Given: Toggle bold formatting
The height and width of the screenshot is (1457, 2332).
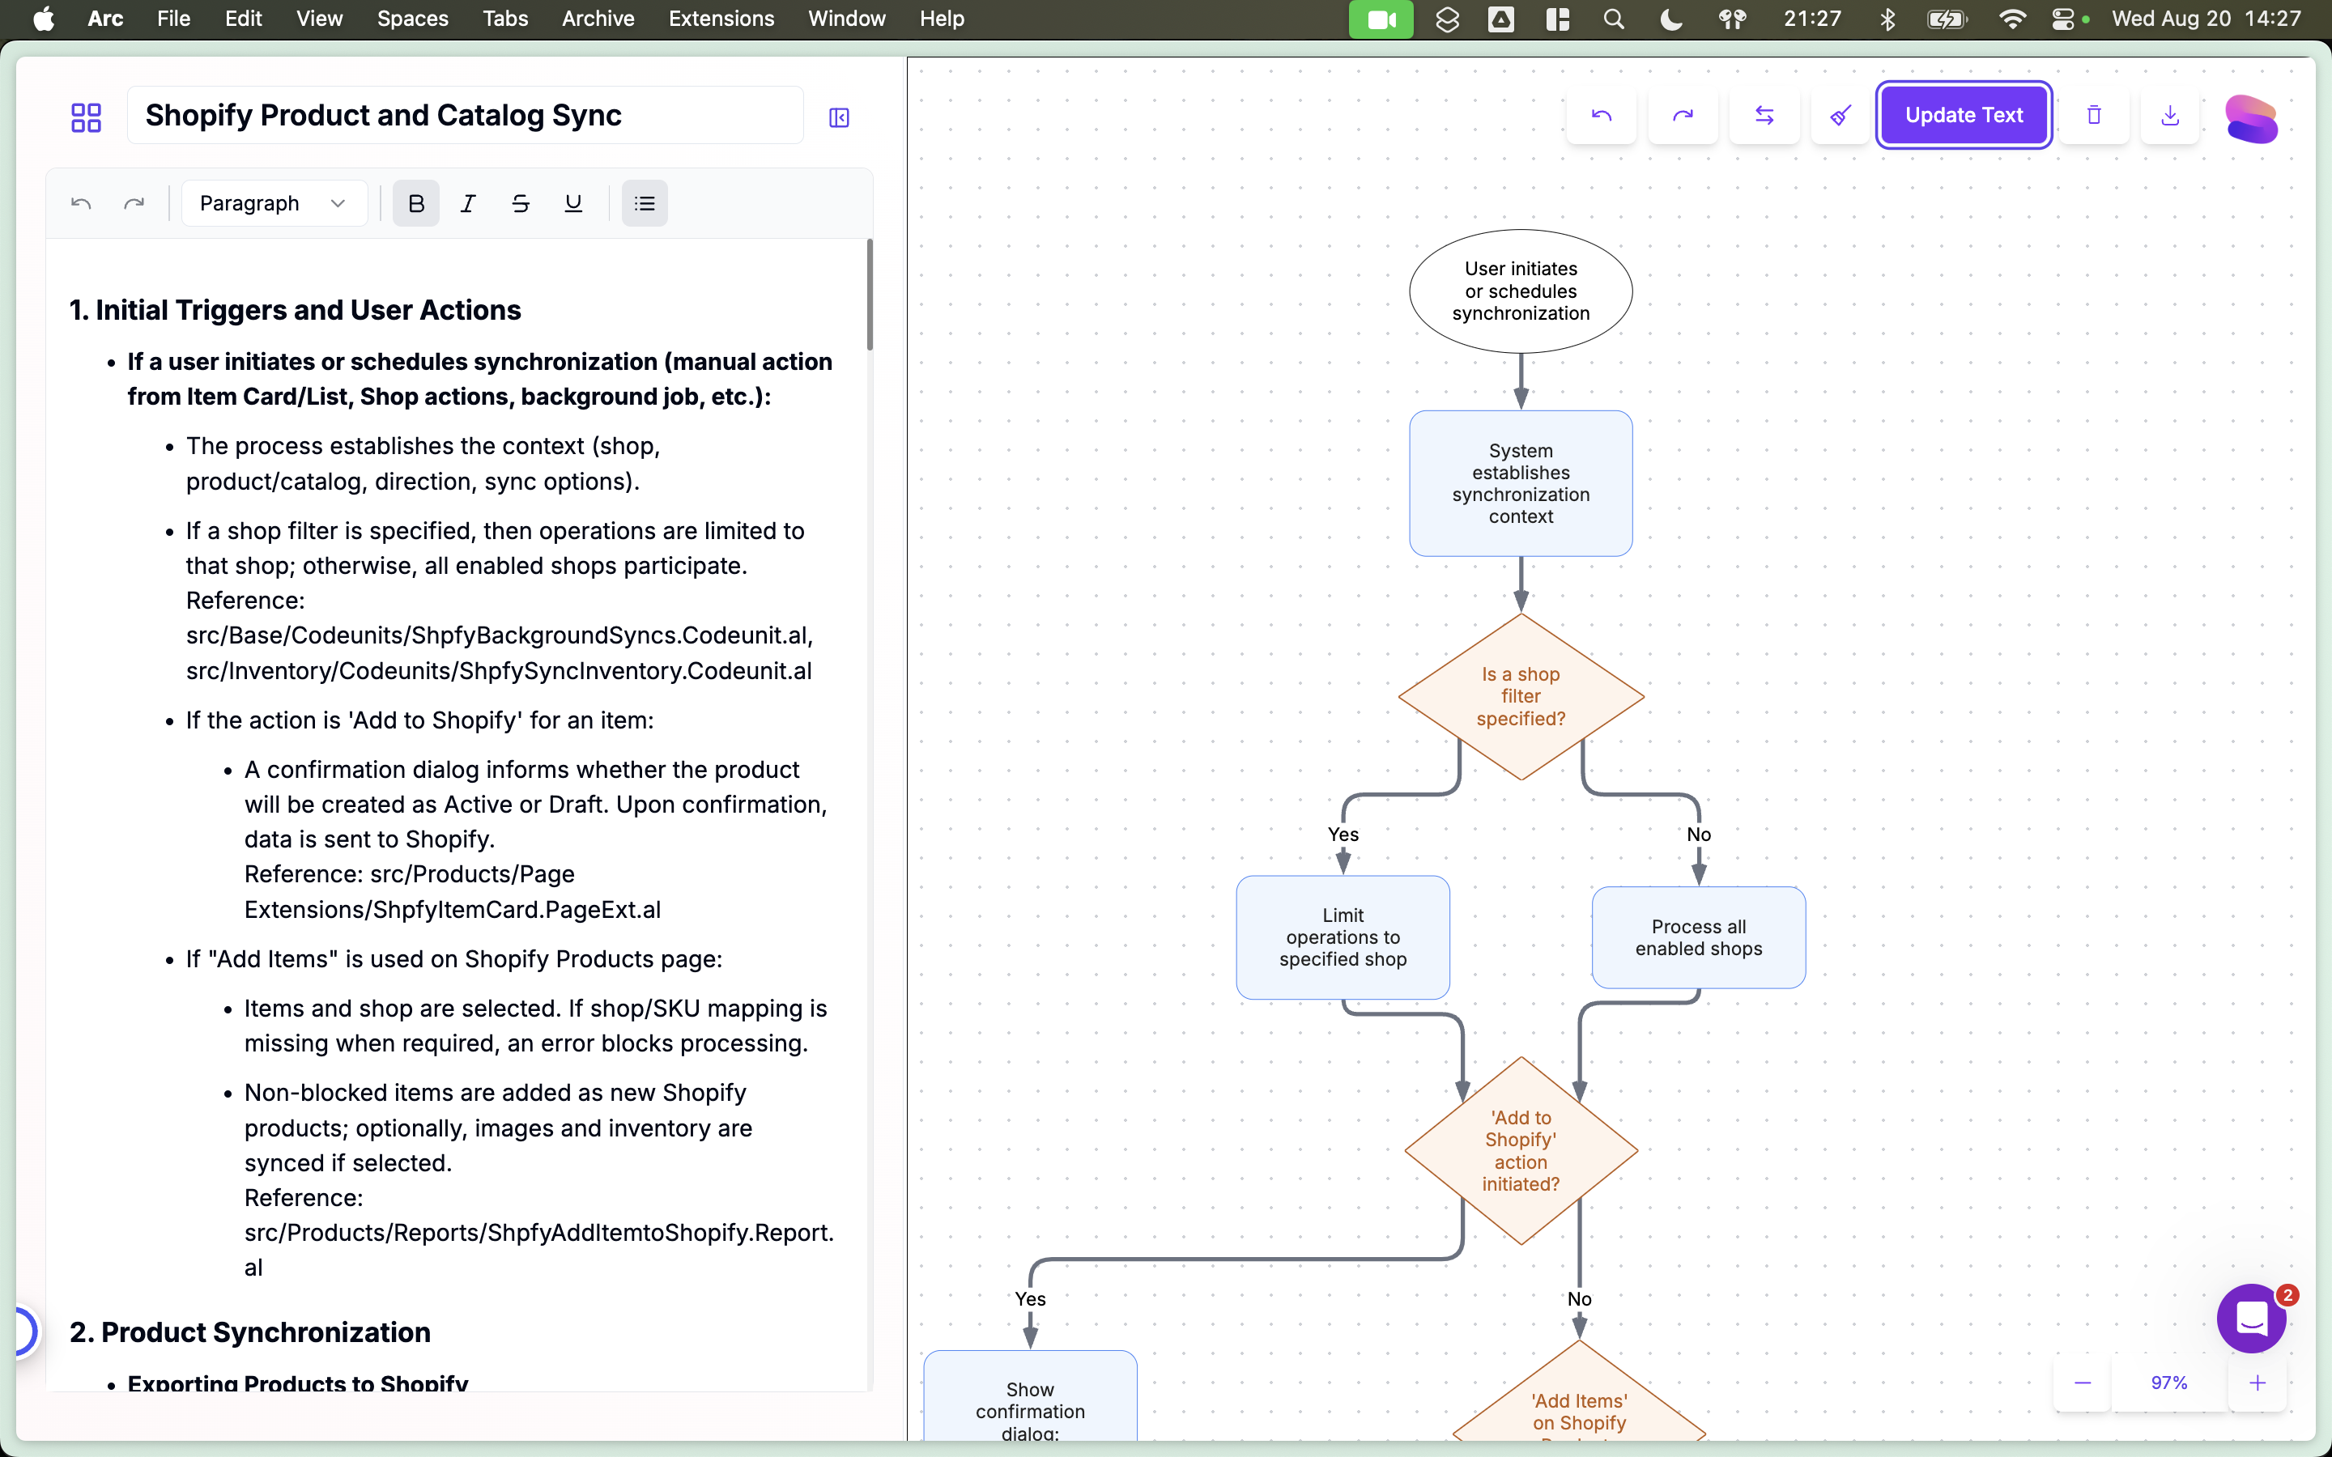Looking at the screenshot, I should coord(415,203).
